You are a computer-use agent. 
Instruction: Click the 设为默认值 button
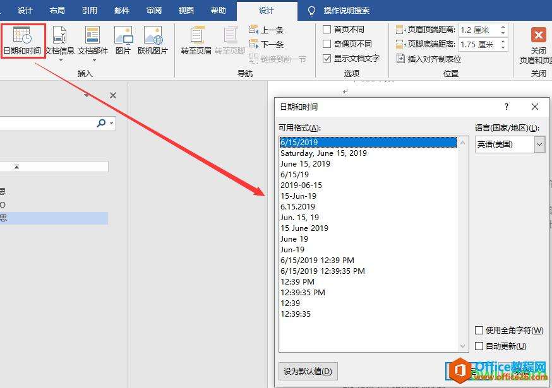308,371
